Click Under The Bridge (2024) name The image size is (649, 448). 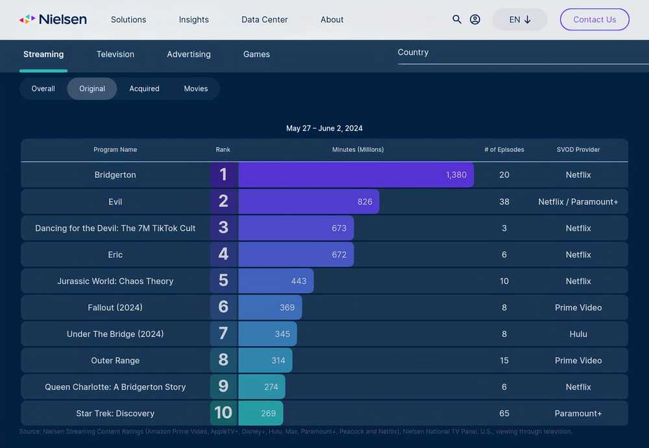click(x=115, y=334)
